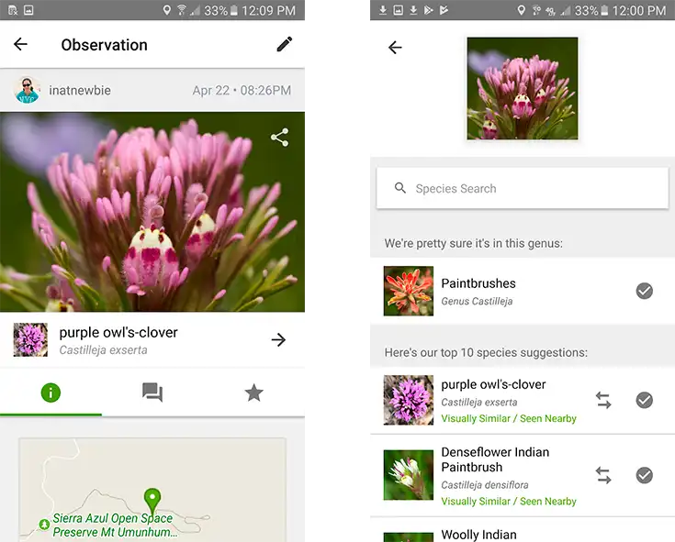The width and height of the screenshot is (675, 542).
Task: Tap the green map location pin
Action: 152,501
